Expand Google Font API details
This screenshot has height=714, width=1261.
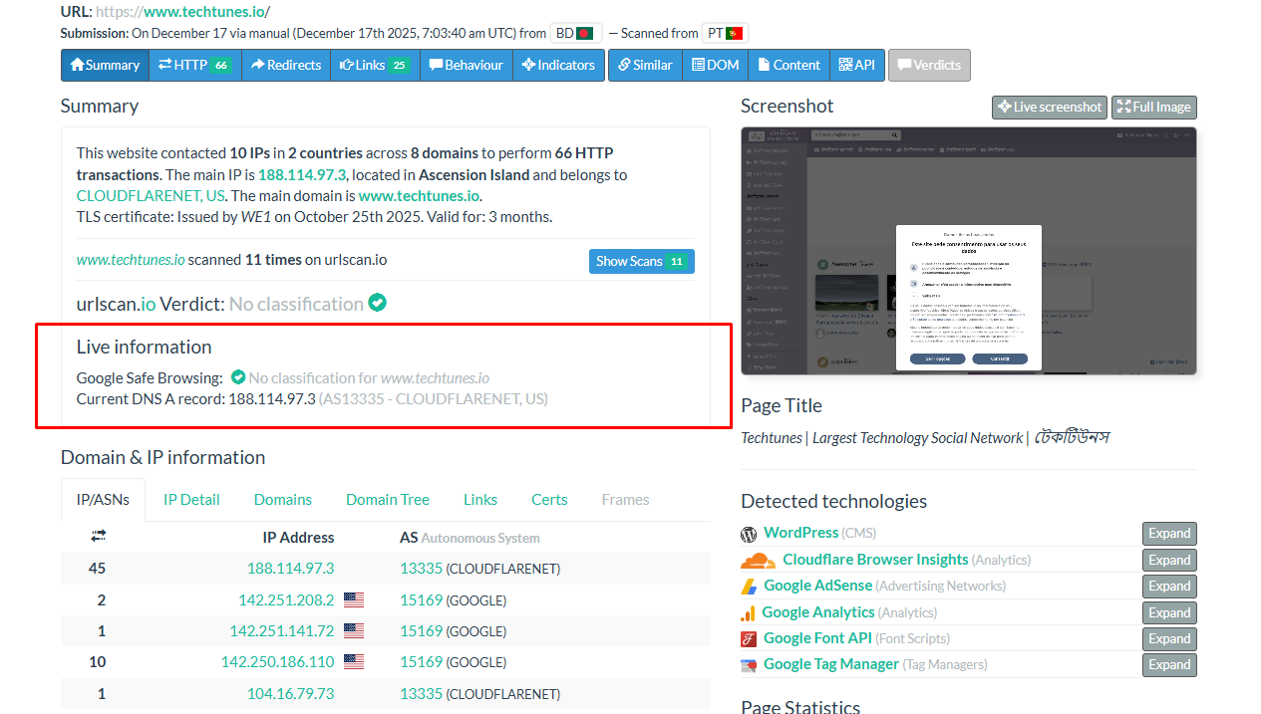click(1169, 638)
